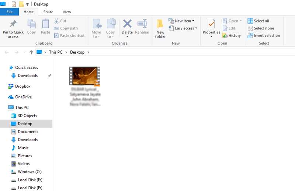Image resolution: width=295 pixels, height=191 pixels.
Task: Click the Delete red X icon
Action: coord(127,24)
